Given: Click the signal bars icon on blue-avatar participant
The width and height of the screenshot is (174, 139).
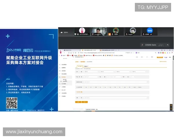Looking at the screenshot, I should [x=151, y=34].
